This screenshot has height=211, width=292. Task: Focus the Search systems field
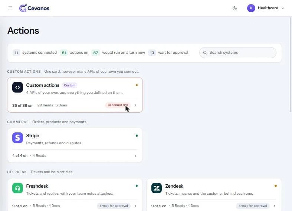[237, 52]
